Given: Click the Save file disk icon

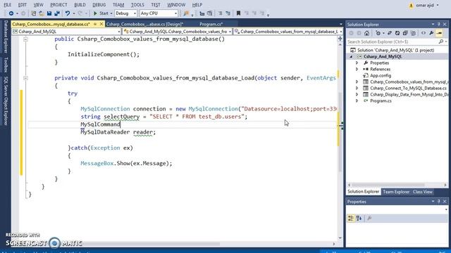Looking at the screenshot, I should pyautogui.click(x=49, y=13).
